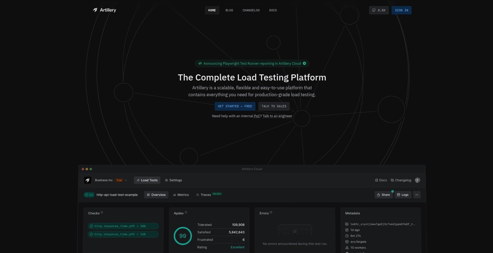Click the cube icon beside ecs:fargate
The image size is (493, 253).
coord(347,242)
